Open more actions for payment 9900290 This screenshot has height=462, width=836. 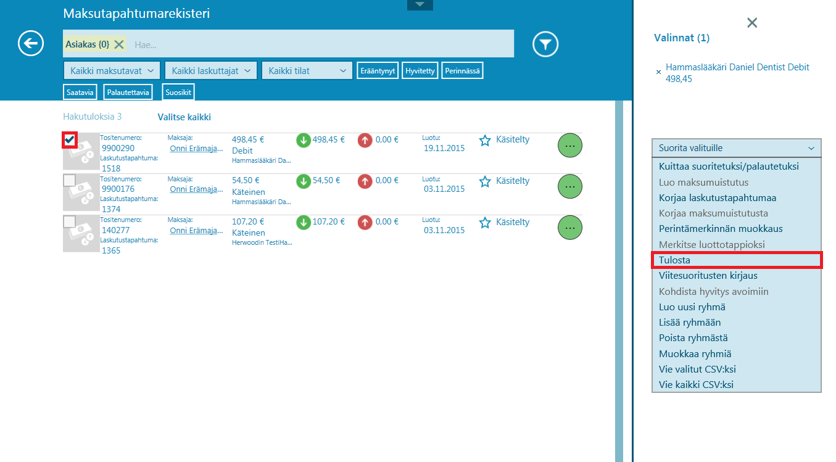point(570,146)
